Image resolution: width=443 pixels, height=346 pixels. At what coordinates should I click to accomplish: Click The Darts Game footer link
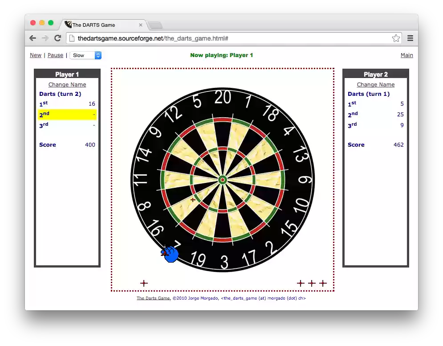click(x=153, y=298)
